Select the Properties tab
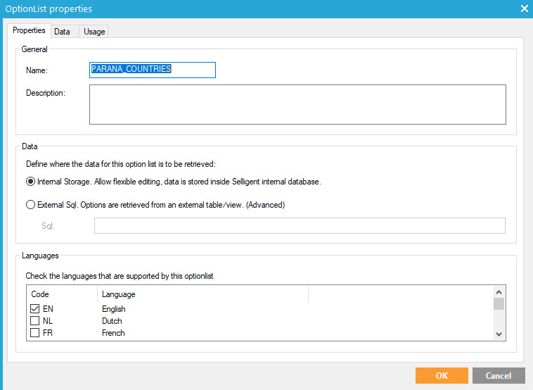The height and width of the screenshot is (390, 533). (29, 30)
